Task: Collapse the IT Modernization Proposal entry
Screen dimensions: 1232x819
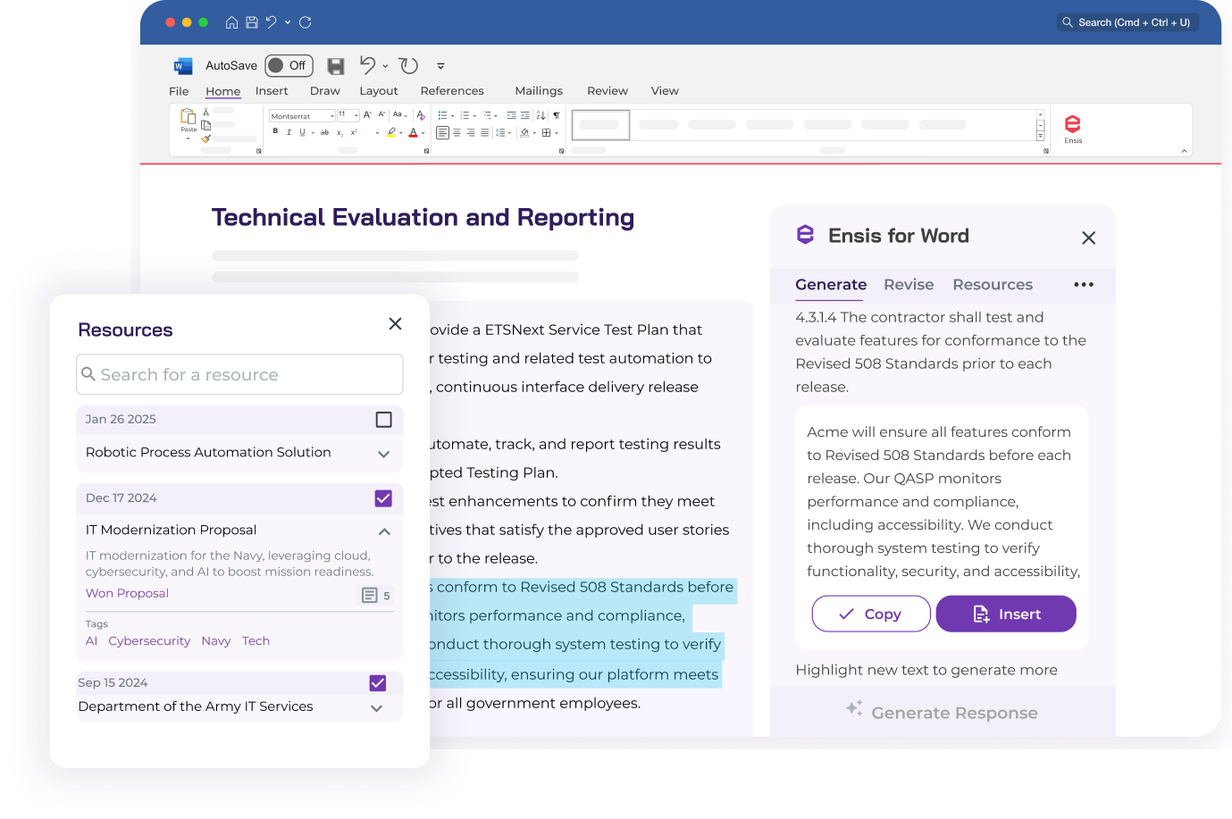Action: pyautogui.click(x=384, y=531)
